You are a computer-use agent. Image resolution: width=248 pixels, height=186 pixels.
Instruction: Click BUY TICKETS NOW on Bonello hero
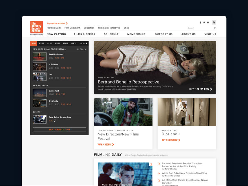click(199, 89)
